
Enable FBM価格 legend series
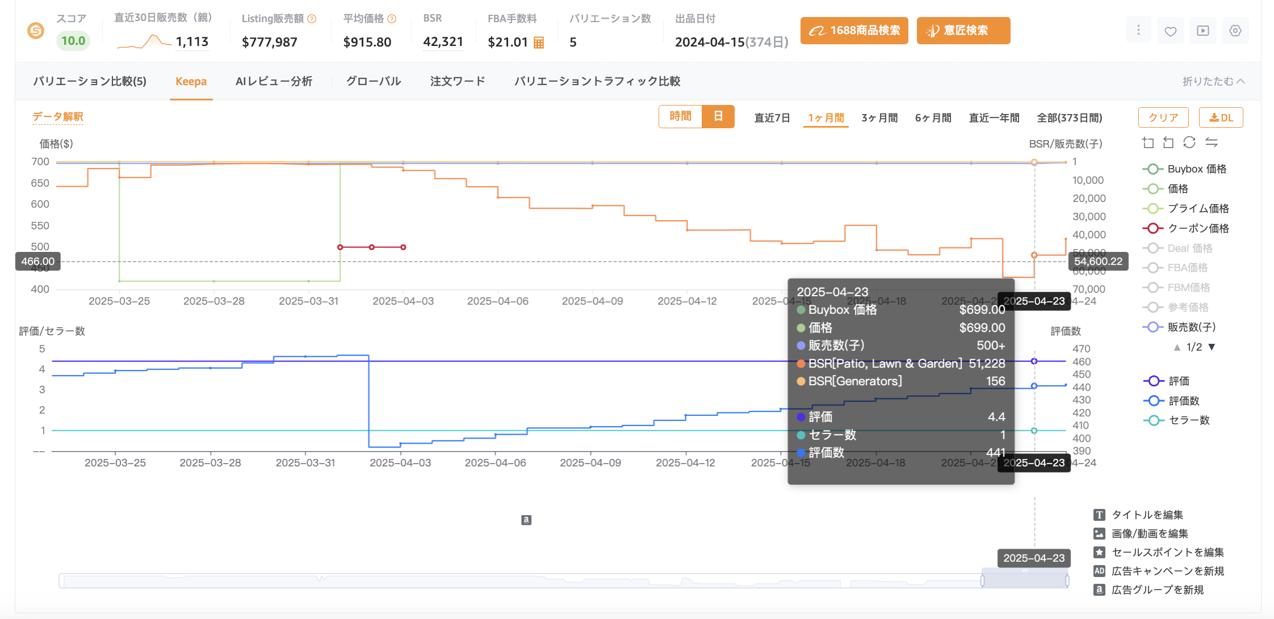coord(1176,288)
